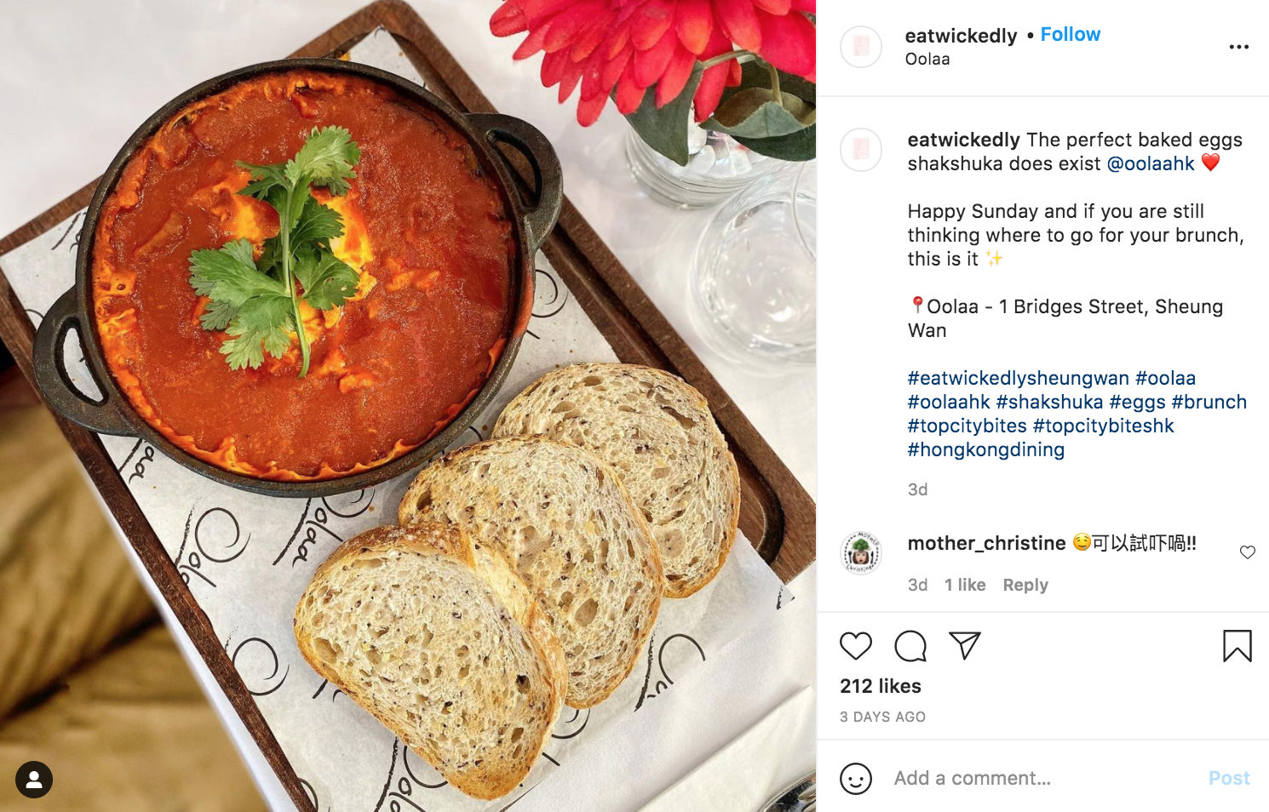Image resolution: width=1269 pixels, height=812 pixels.
Task: Open the three-dot more options menu
Action: (1239, 47)
